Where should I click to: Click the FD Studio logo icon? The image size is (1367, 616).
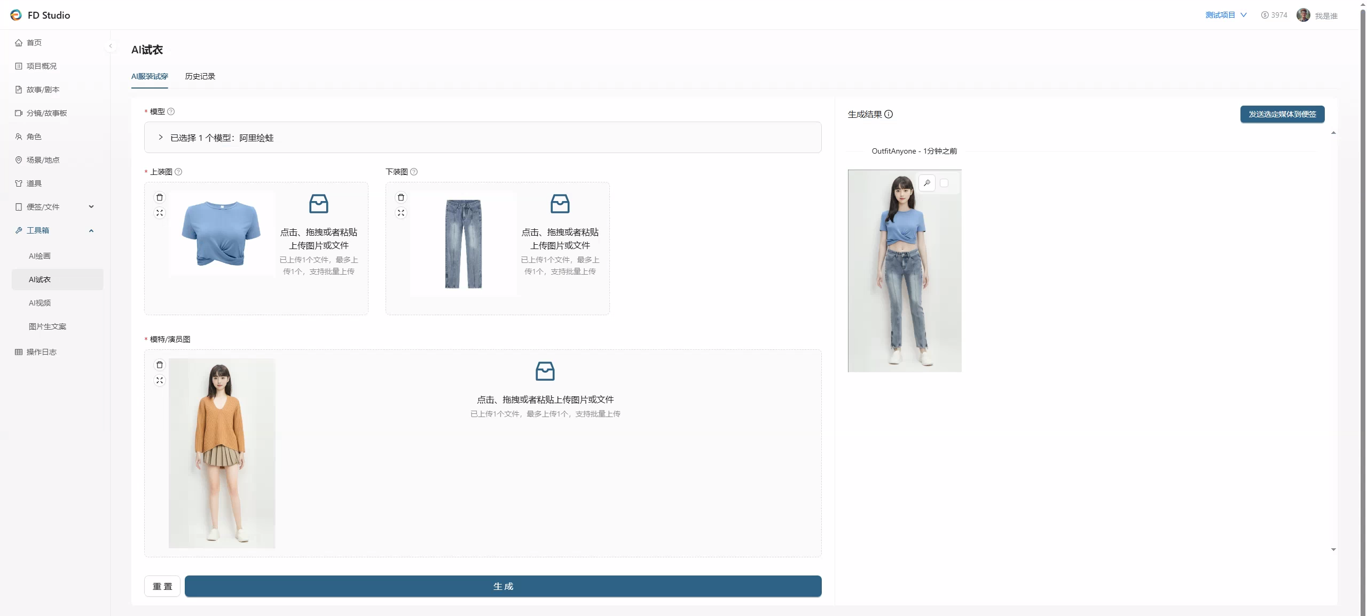pos(16,15)
